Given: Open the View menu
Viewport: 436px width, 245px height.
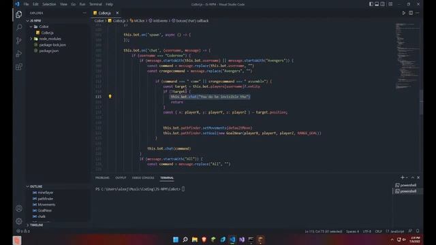Looking at the screenshot, I should [63, 4].
